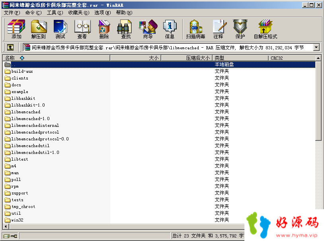Select the util folder name
The width and height of the screenshot is (324, 241).
pyautogui.click(x=16, y=213)
